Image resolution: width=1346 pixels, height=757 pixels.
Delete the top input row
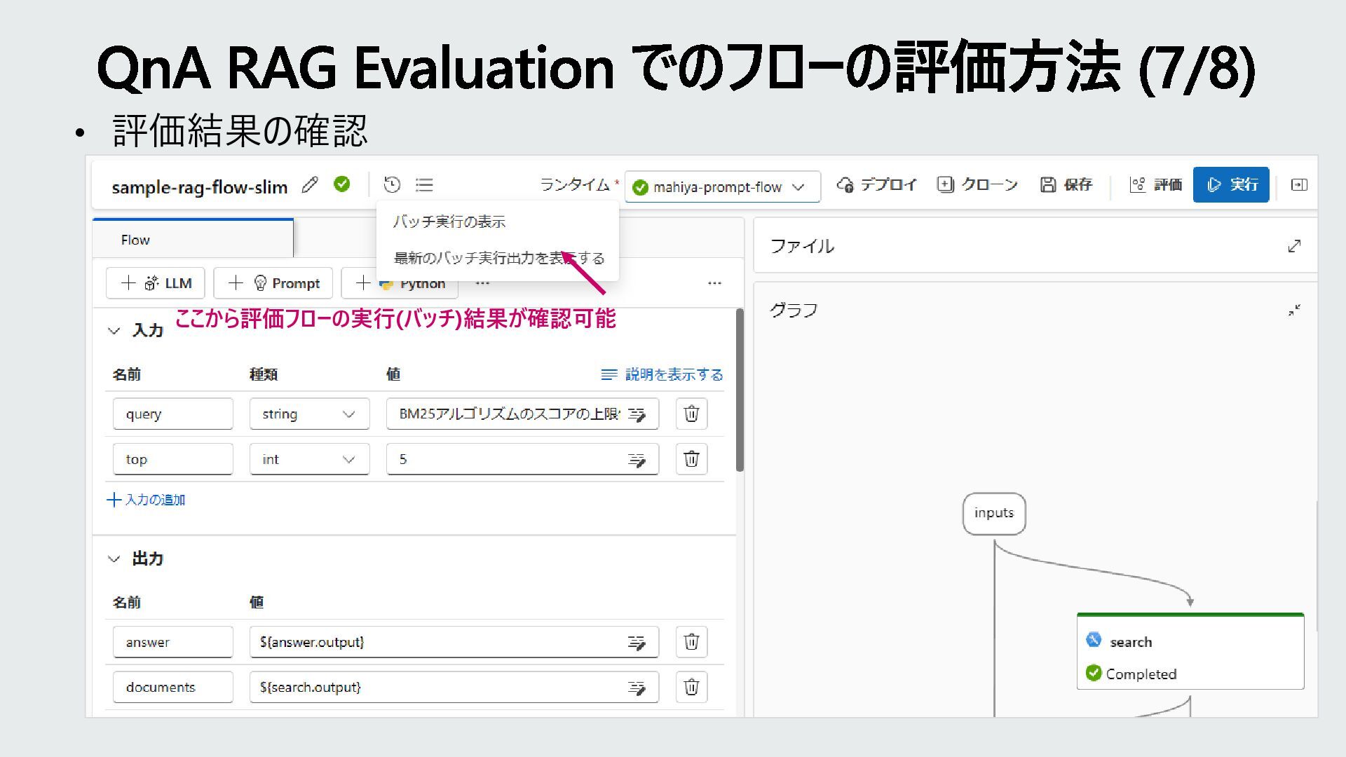click(x=691, y=459)
